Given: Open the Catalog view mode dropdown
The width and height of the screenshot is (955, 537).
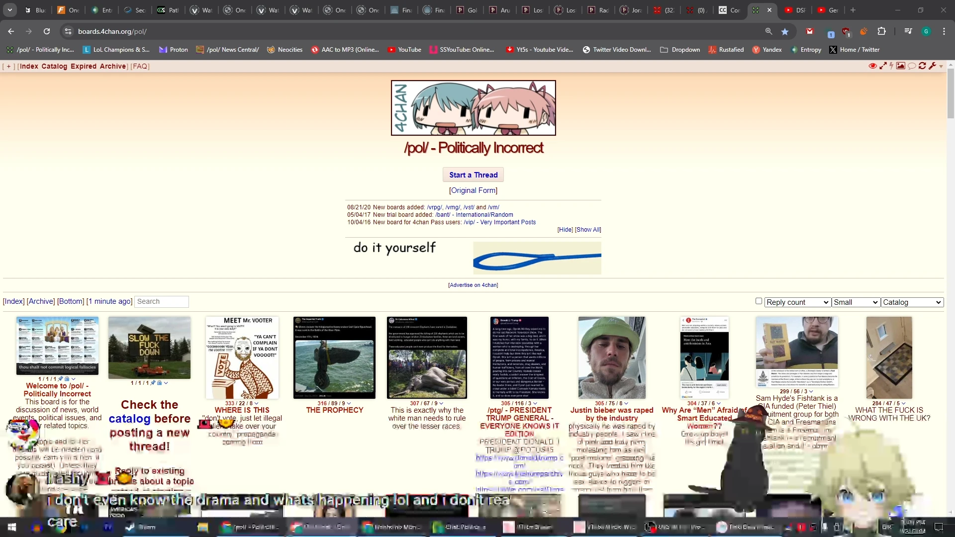Looking at the screenshot, I should click(x=912, y=302).
